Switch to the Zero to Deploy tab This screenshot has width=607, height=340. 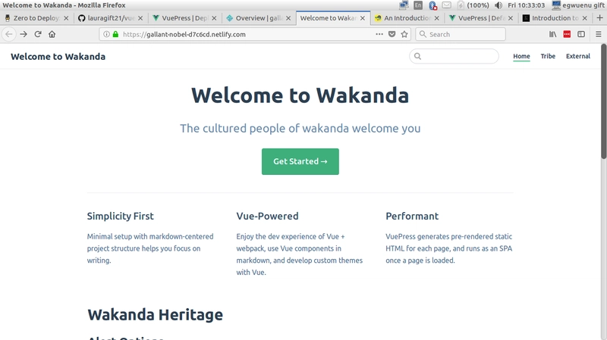[x=37, y=18]
